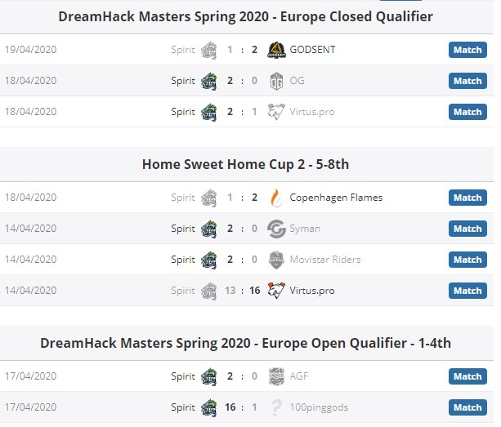501x427 pixels.
Task: Click the Movistar Riders team logo
Action: coord(276,260)
